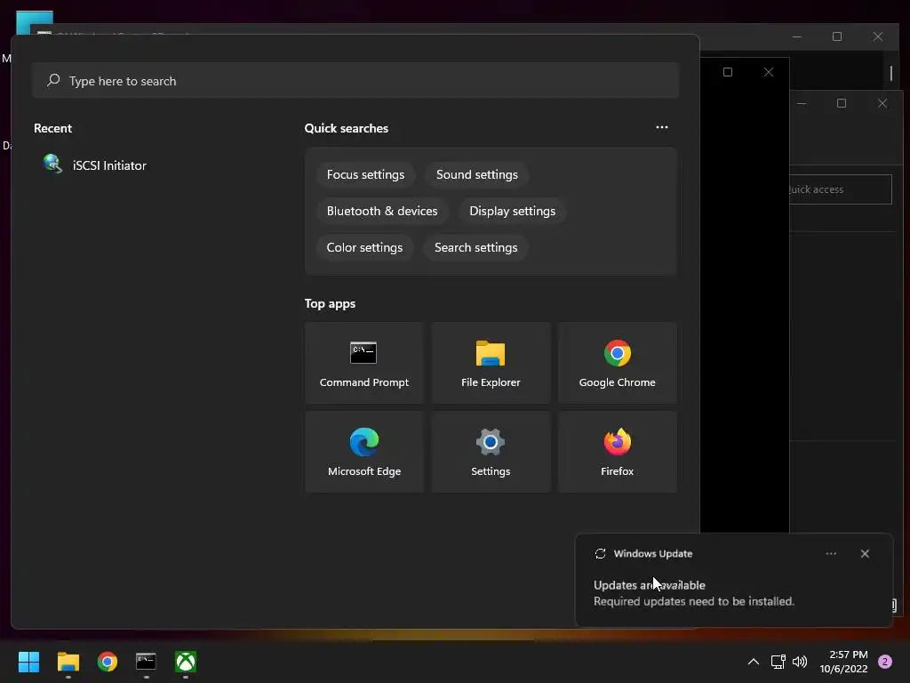Choose Search settings quick search
The height and width of the screenshot is (683, 910).
[475, 247]
